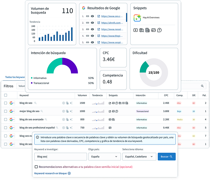
Task: Open 'Keyword research en bloque' link
Action: 52,173
